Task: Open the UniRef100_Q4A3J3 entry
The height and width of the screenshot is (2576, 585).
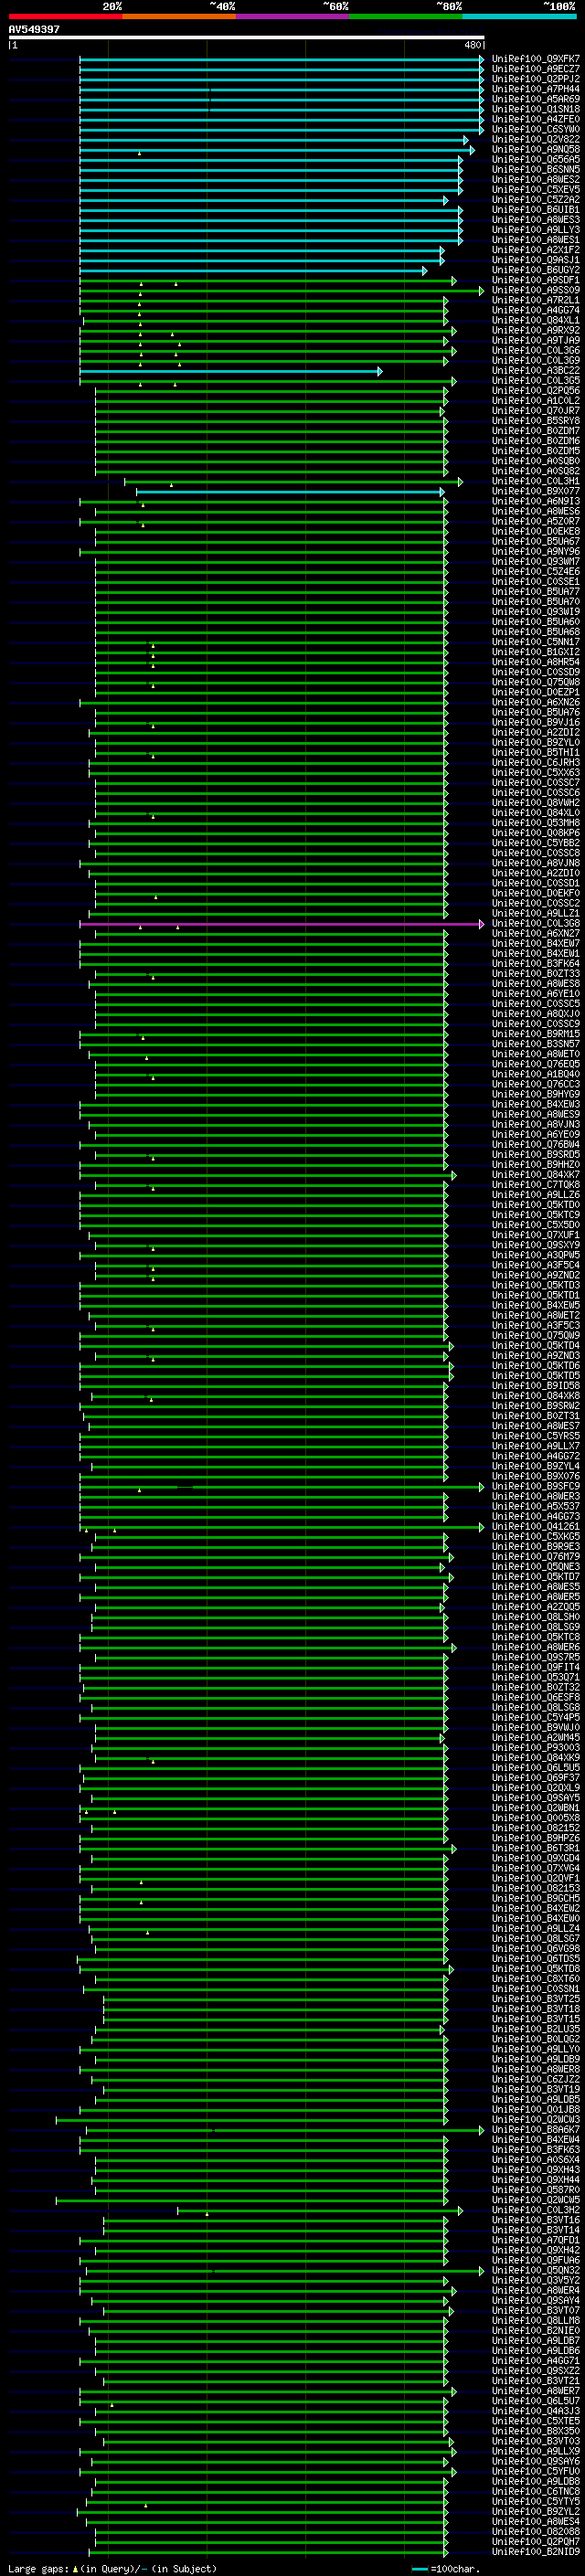Action: pyautogui.click(x=535, y=2411)
